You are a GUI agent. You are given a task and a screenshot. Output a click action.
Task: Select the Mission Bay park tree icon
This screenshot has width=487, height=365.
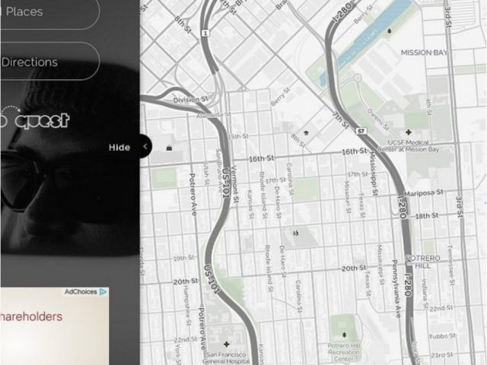pos(390,31)
